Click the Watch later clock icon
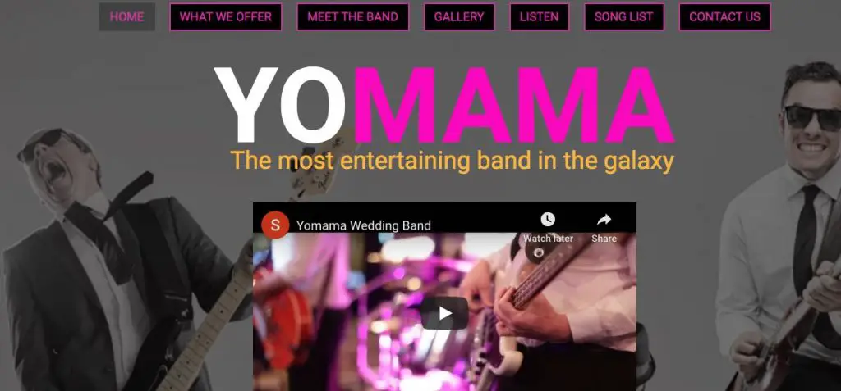841x391 pixels. pos(548,220)
